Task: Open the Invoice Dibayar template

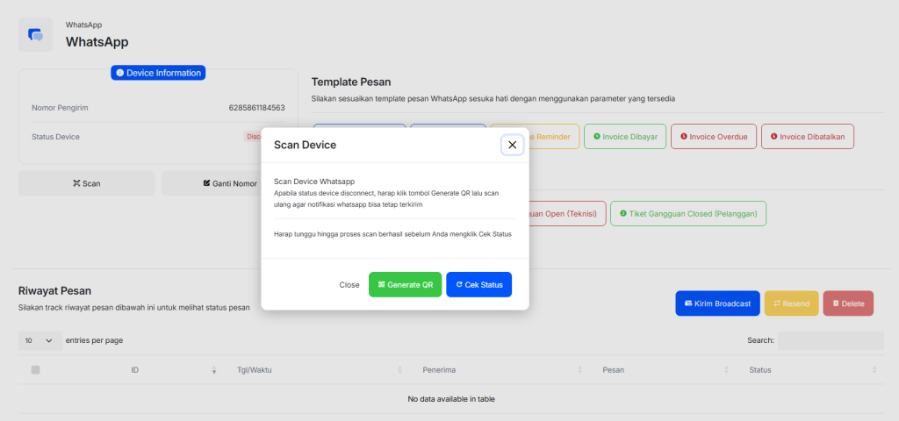Action: pos(625,136)
